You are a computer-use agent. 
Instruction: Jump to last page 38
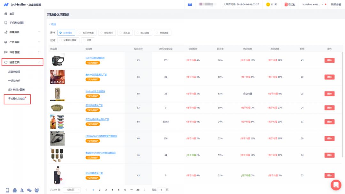pyautogui.click(x=138, y=190)
